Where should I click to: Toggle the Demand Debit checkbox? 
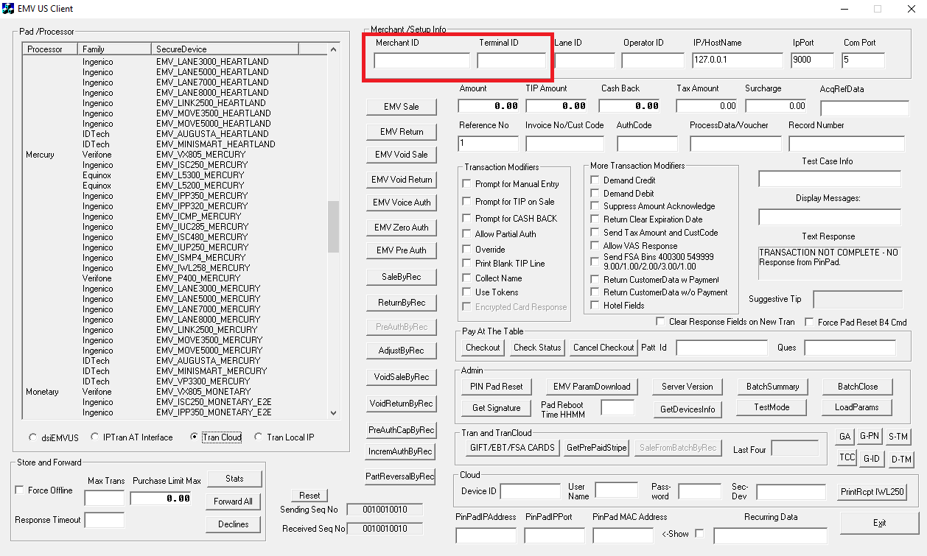tap(595, 194)
